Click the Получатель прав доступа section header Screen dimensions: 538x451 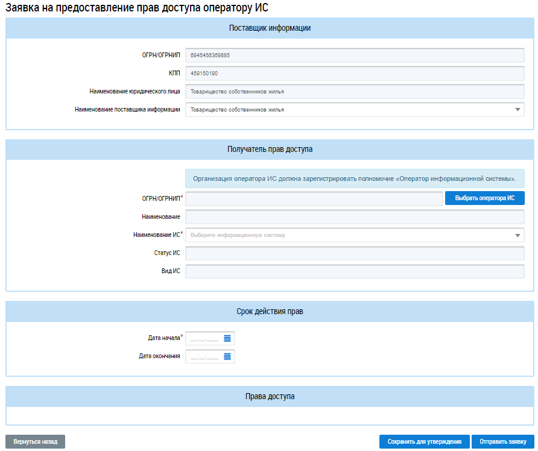(x=269, y=149)
